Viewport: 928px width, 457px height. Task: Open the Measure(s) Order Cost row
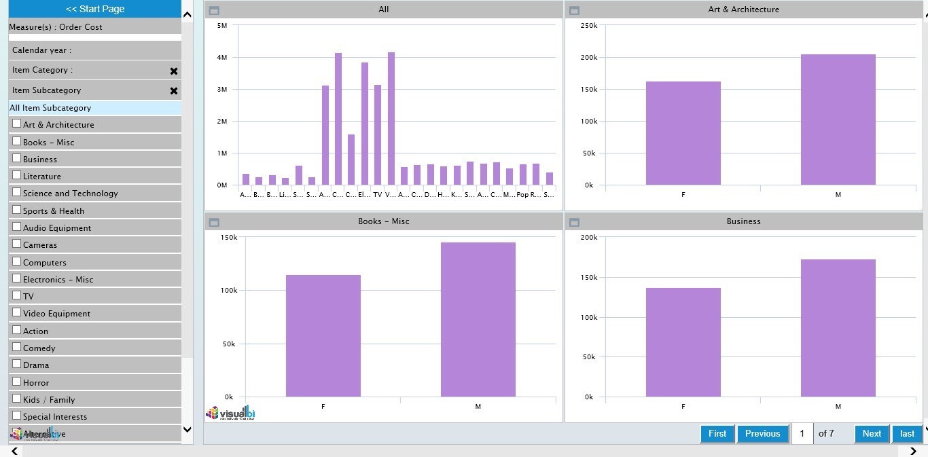pos(95,27)
